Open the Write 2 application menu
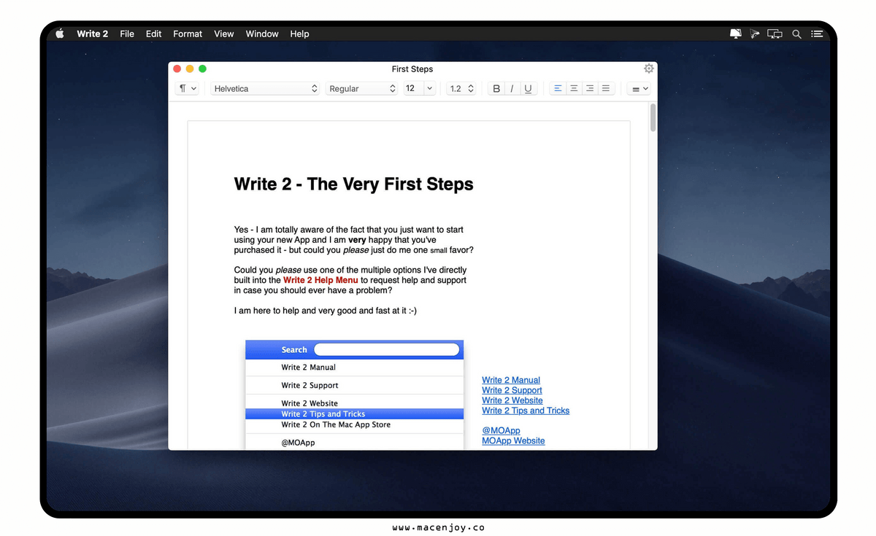The height and width of the screenshot is (536, 876). pos(92,34)
